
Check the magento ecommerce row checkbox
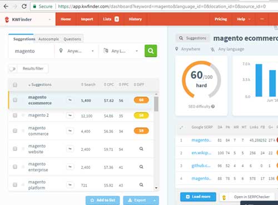pyautogui.click(x=15, y=100)
